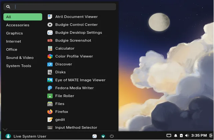Open Raven sidebar icon at panel end
Image resolution: width=214 pixels, height=140 pixels.
click(211, 135)
